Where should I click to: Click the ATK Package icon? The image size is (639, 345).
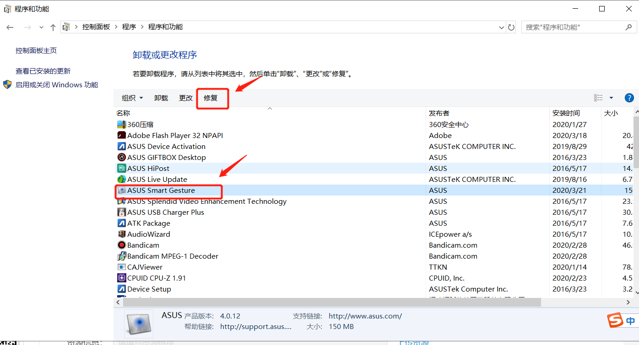point(121,223)
